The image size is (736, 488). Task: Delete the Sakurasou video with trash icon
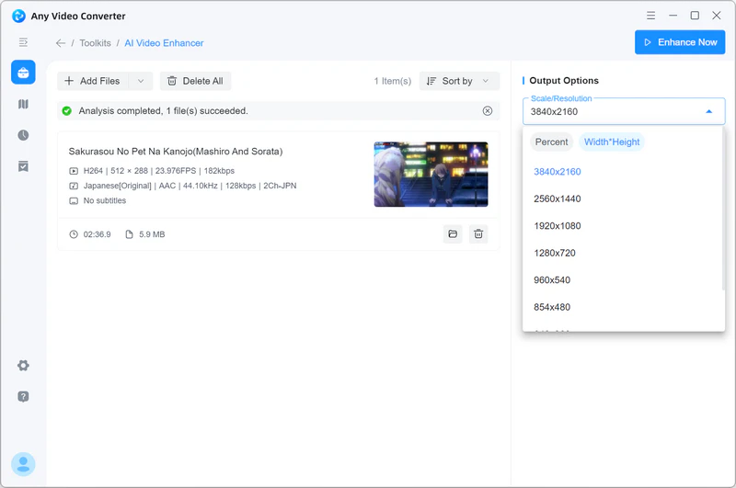(478, 234)
